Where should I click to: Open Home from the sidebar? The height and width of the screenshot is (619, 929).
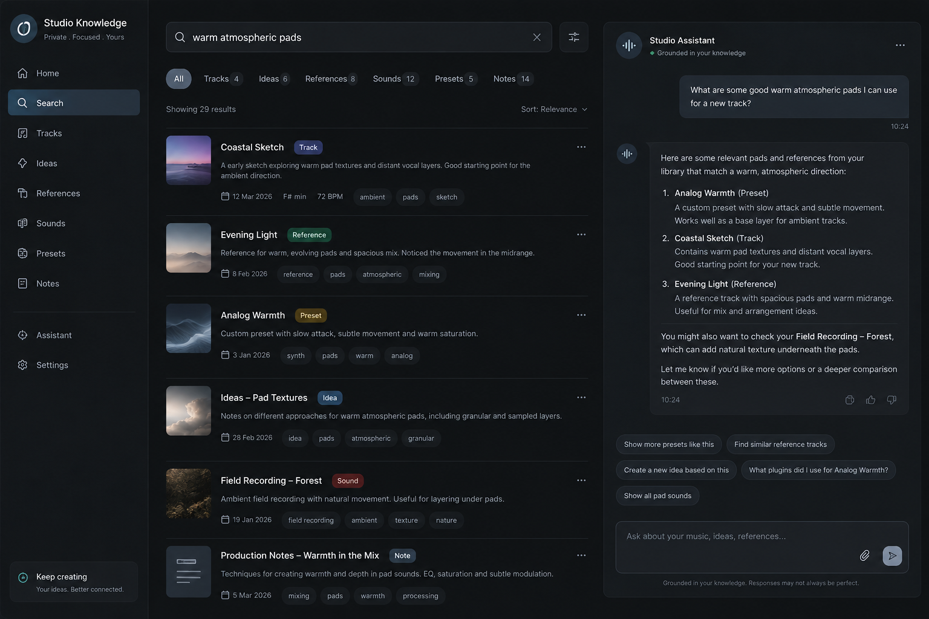point(74,73)
